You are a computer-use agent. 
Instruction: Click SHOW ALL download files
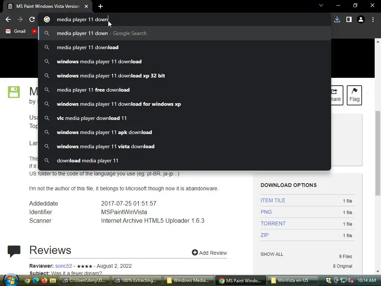pos(272,254)
